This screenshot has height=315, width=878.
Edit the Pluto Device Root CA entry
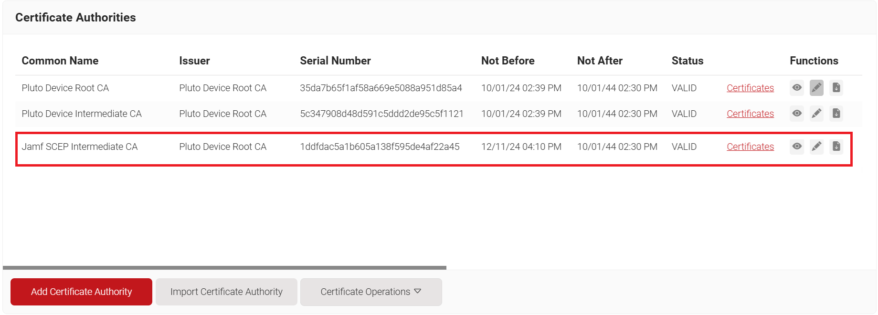point(816,88)
